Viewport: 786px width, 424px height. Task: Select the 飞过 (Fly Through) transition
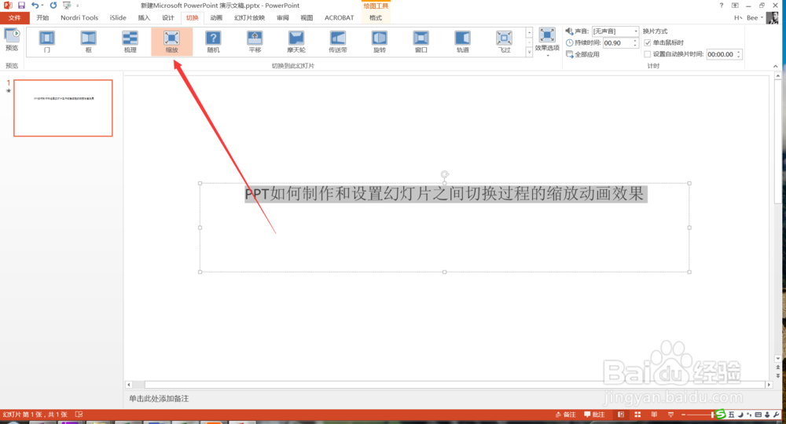[505, 42]
